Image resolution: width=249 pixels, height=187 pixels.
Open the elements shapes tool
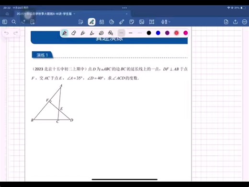pyautogui.click(x=102, y=22)
